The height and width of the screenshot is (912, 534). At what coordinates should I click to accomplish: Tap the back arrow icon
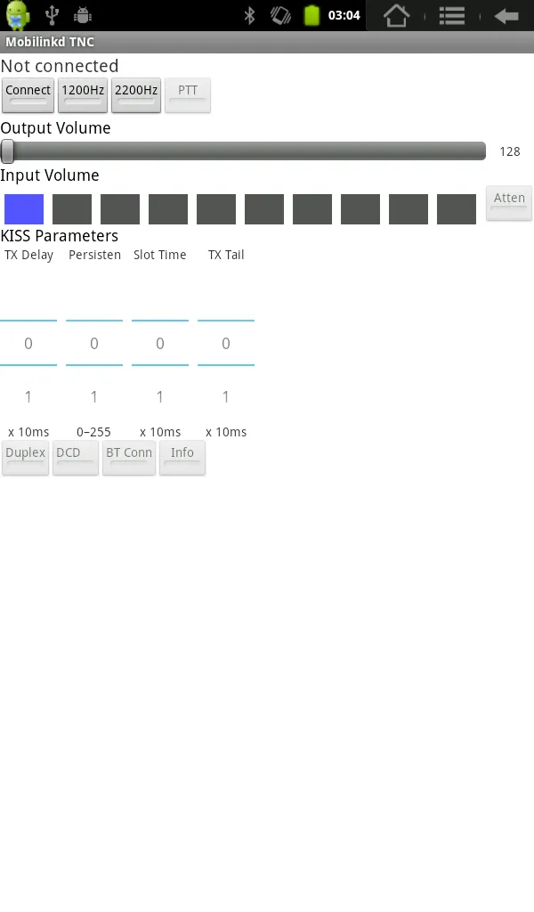click(506, 16)
